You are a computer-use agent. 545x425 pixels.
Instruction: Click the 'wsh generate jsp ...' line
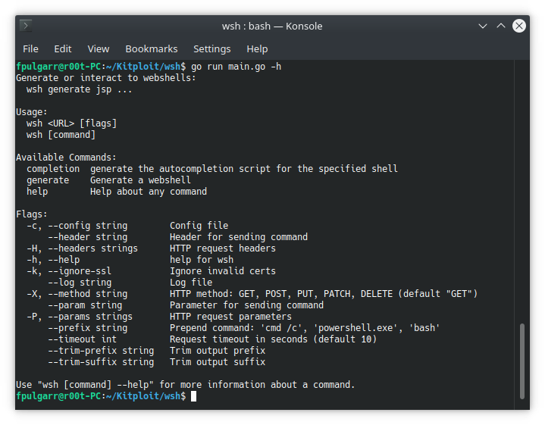[80, 89]
